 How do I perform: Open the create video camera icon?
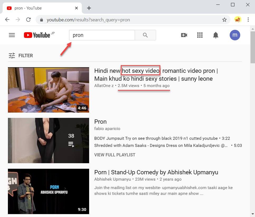[184, 35]
